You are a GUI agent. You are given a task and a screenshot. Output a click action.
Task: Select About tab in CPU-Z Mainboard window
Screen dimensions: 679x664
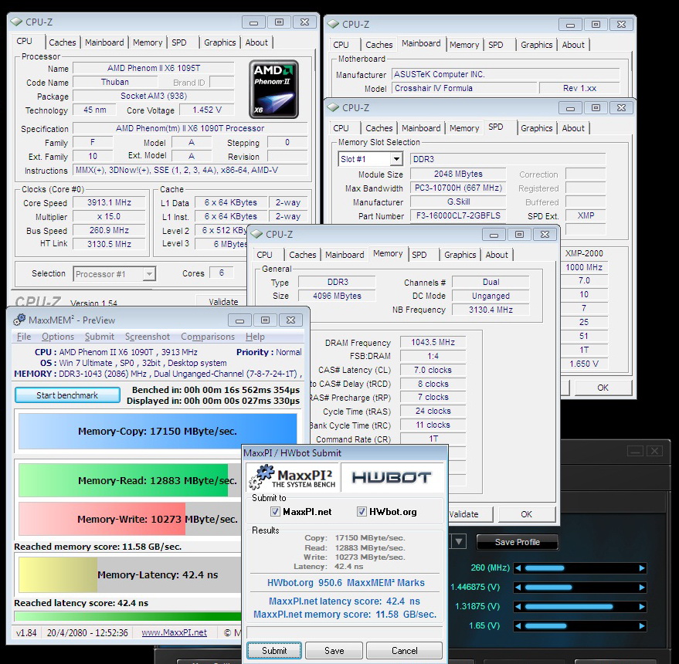(573, 45)
